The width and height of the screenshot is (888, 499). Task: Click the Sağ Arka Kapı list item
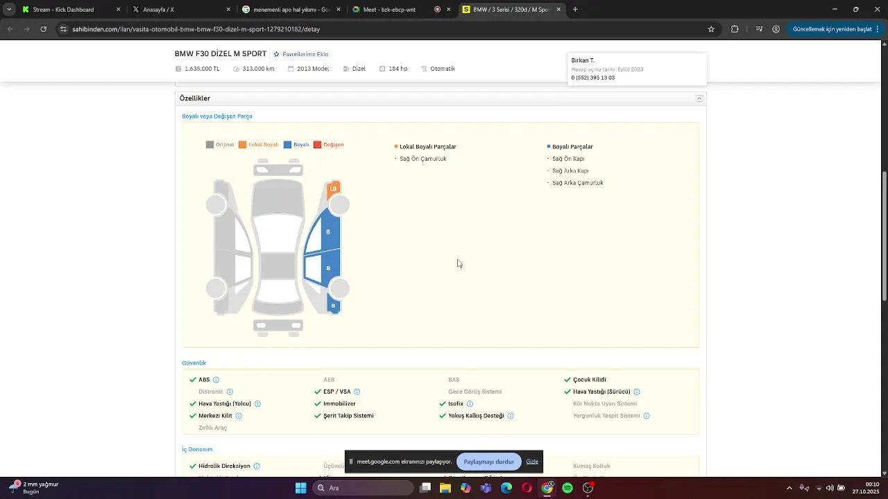(570, 170)
